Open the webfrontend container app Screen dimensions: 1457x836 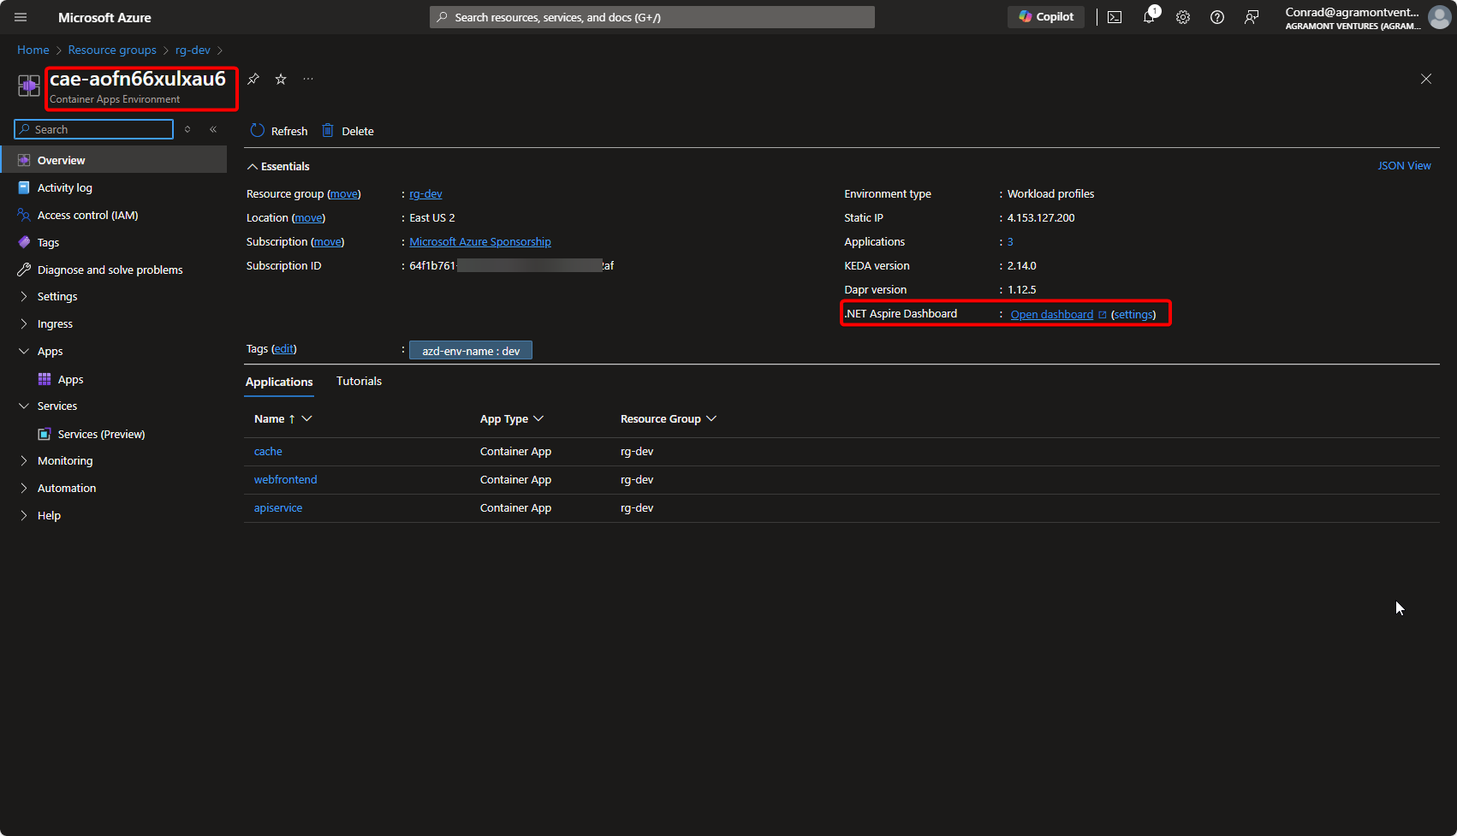pos(285,479)
